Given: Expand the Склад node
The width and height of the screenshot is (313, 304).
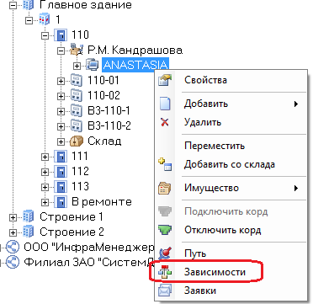Looking at the screenshot, I should [x=61, y=141].
